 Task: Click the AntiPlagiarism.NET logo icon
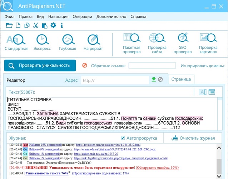7,6
